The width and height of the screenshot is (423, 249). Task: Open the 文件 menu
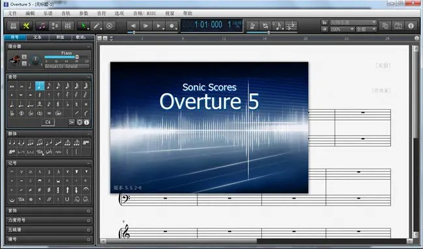pos(12,13)
